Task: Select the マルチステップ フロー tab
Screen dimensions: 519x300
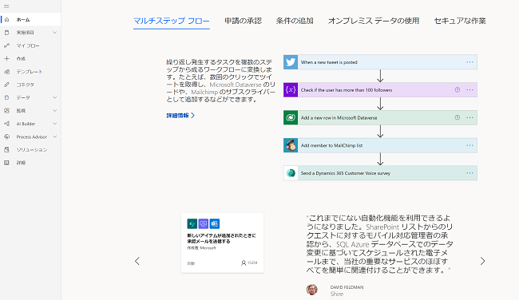Action: coord(172,21)
